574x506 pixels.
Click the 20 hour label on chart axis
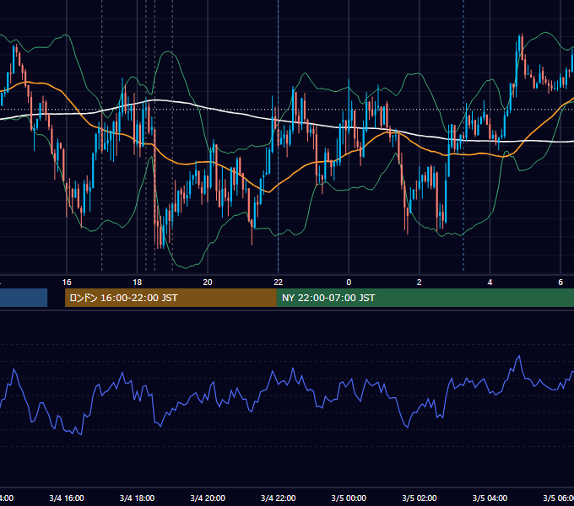click(208, 282)
